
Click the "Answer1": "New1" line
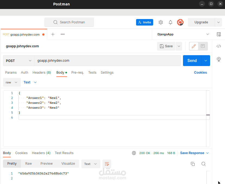(x=44, y=98)
